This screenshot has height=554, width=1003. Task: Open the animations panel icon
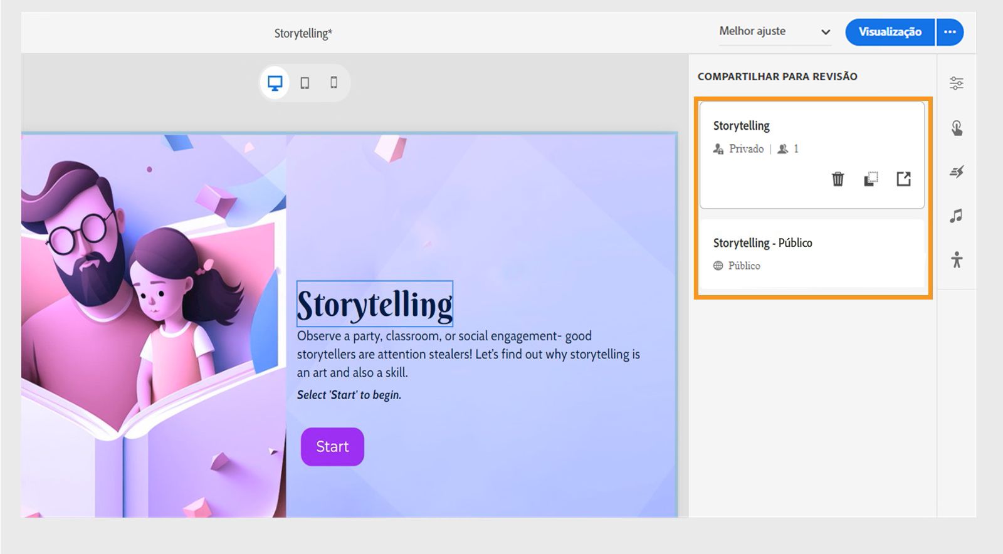click(956, 172)
